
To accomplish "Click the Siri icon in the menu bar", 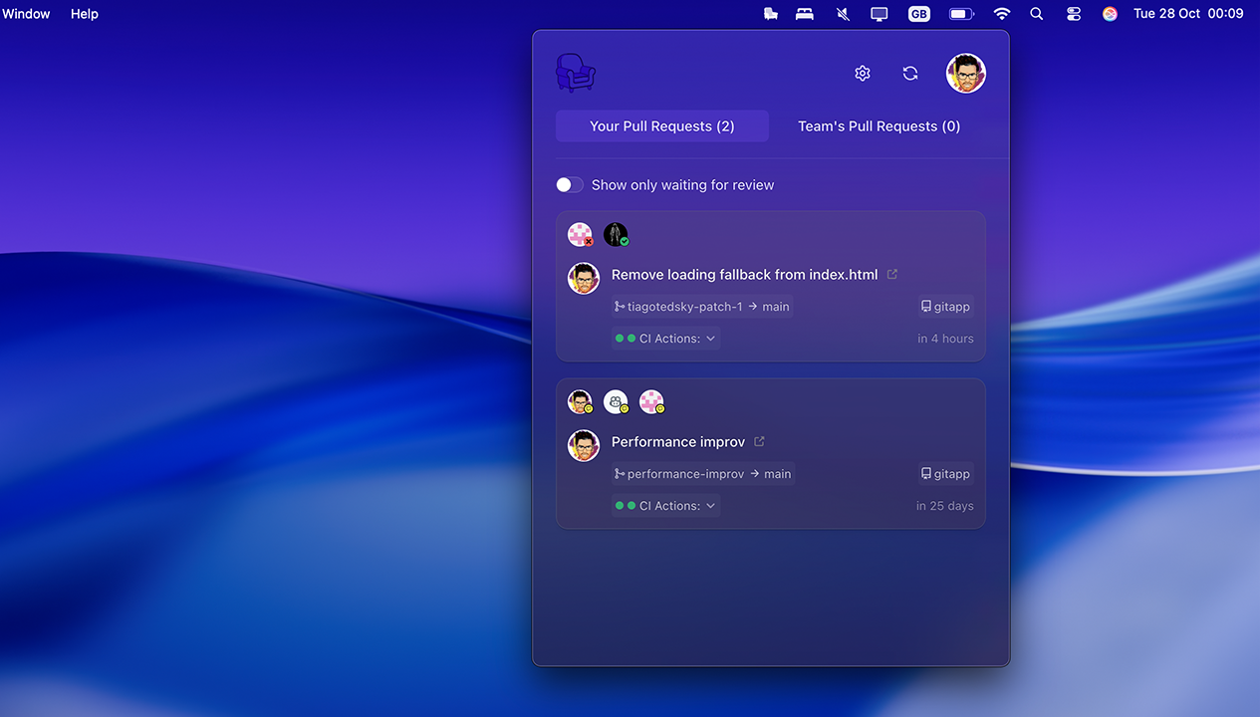I will 1110,14.
